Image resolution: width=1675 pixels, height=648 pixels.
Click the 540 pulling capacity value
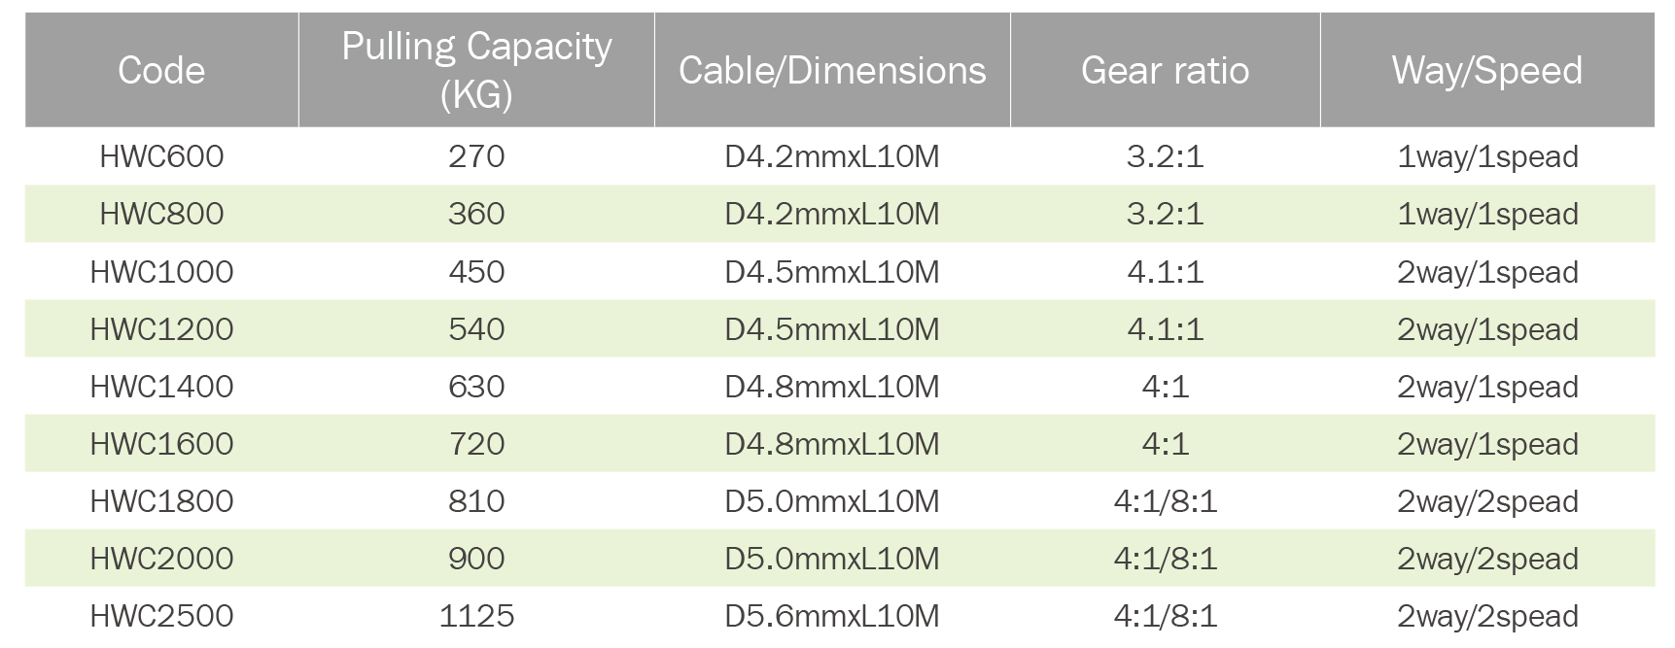(x=476, y=328)
